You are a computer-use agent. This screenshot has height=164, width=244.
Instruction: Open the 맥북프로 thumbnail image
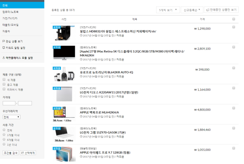[x=64, y=114]
